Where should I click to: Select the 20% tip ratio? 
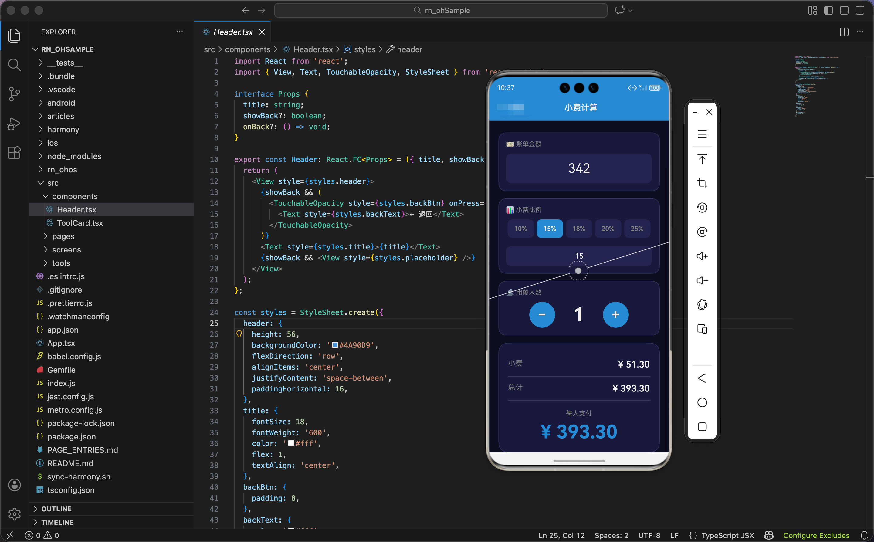608,229
